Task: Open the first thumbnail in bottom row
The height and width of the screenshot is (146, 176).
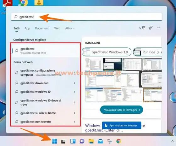Action: (x=94, y=95)
